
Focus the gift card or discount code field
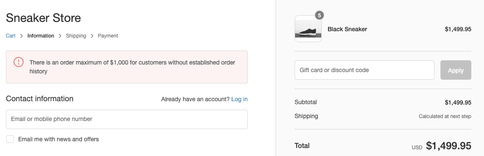[364, 70]
